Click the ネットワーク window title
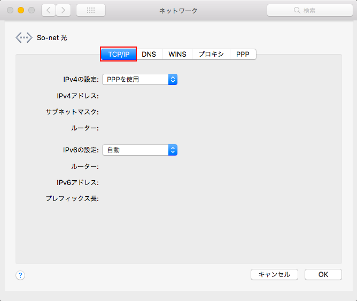This screenshot has width=357, height=301. pos(178,10)
